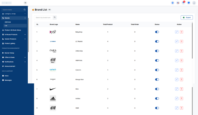Open Product gallery from the sidebar
Screen dimensions: 198x115
(10, 43)
